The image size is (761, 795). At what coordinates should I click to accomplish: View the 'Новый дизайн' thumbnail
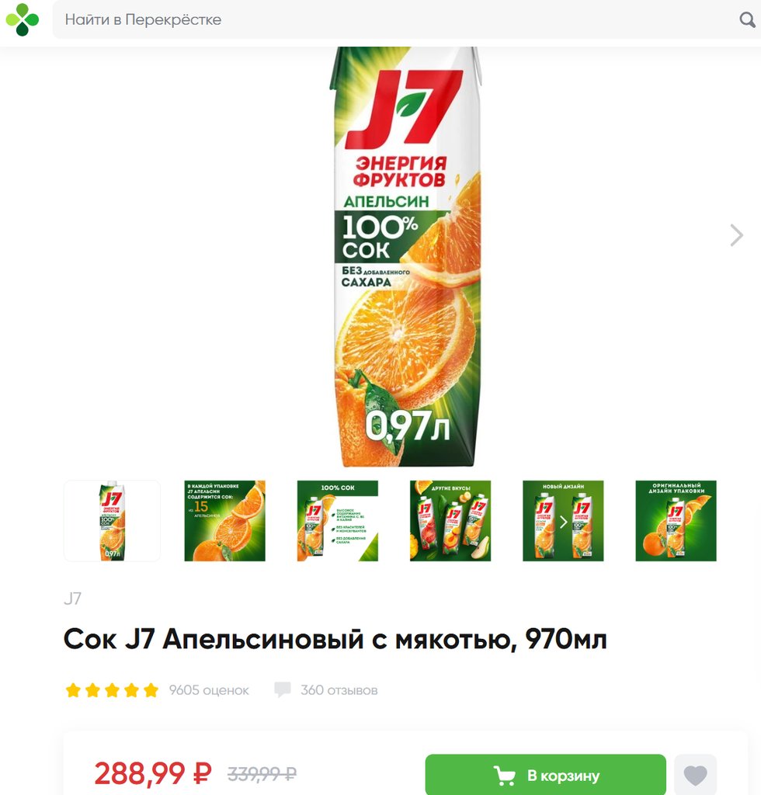click(x=563, y=521)
